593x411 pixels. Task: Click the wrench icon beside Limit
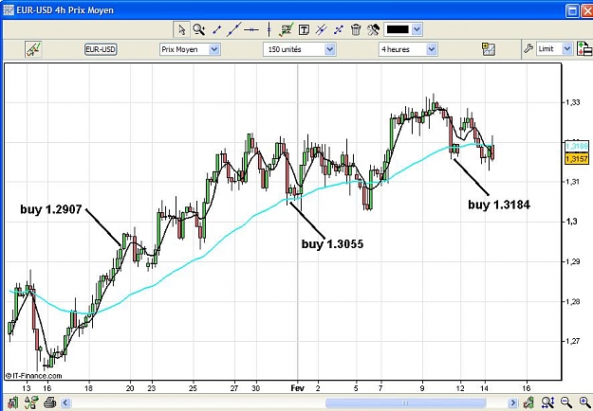click(528, 48)
